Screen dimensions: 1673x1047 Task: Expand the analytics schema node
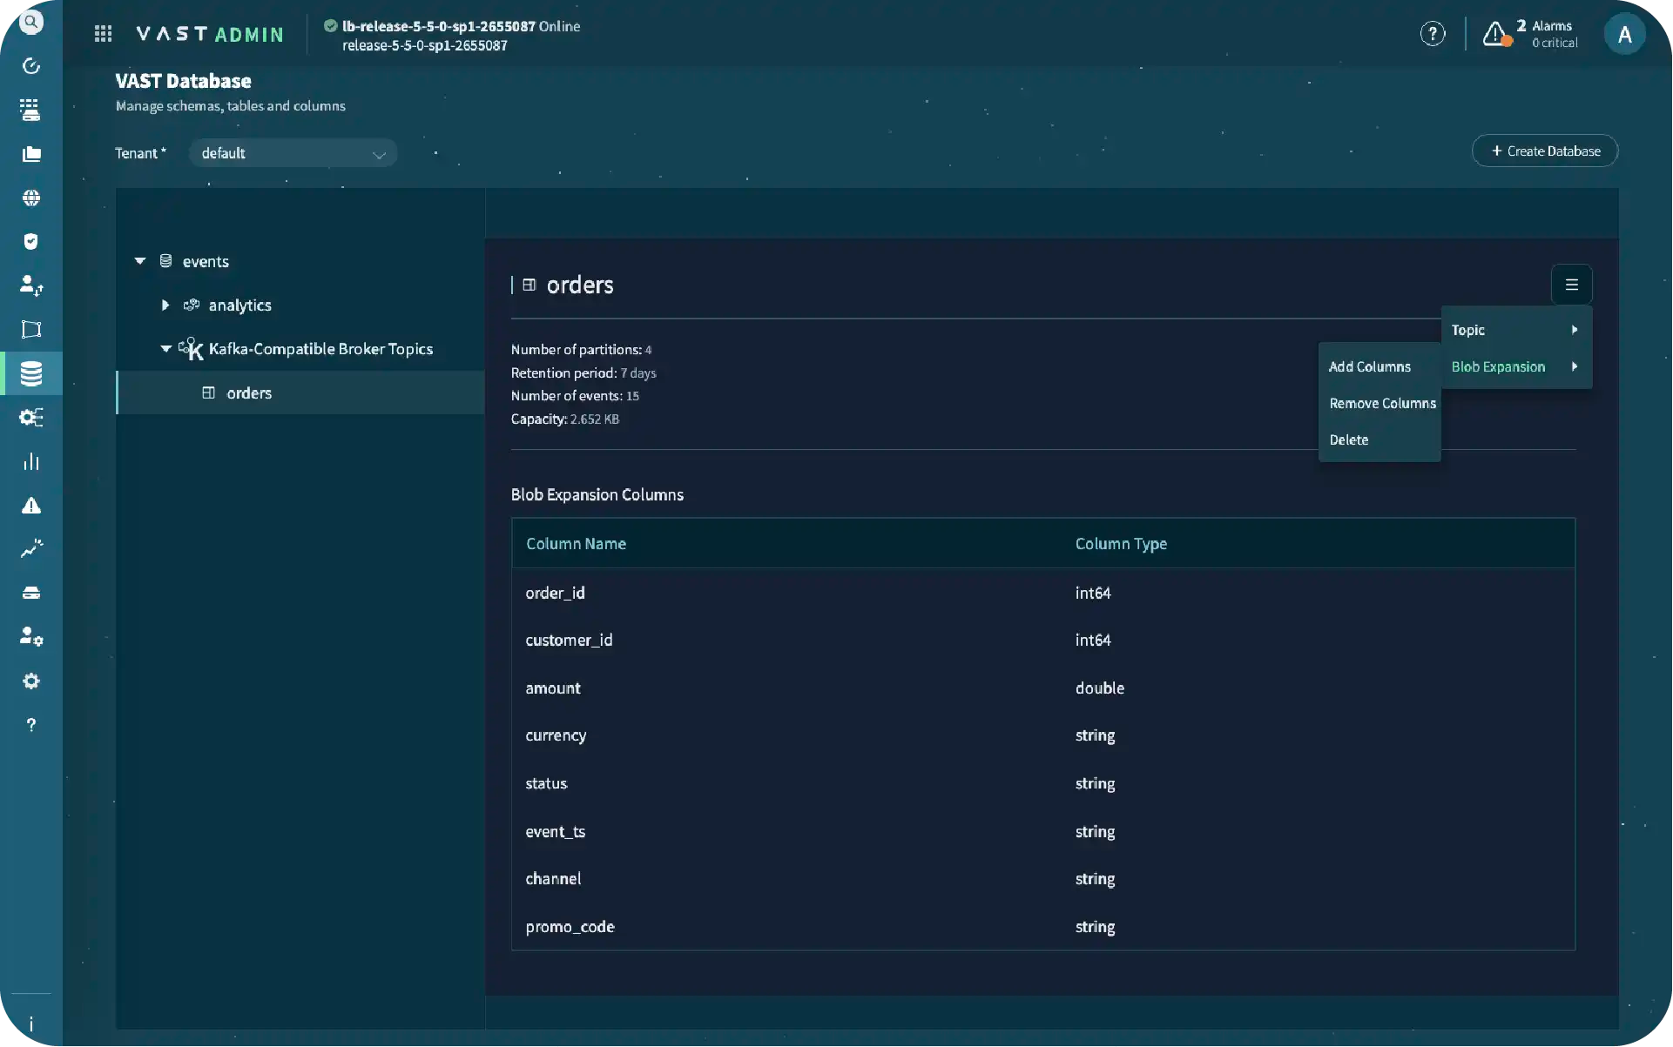click(x=165, y=305)
